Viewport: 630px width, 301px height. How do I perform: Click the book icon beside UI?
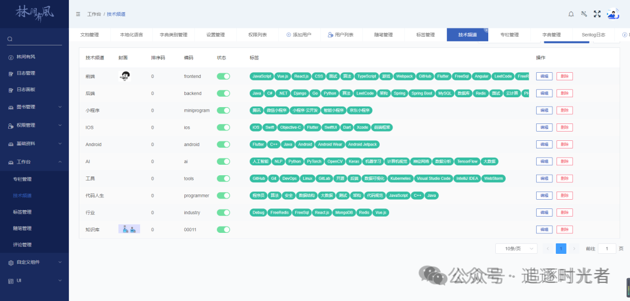pyautogui.click(x=11, y=281)
